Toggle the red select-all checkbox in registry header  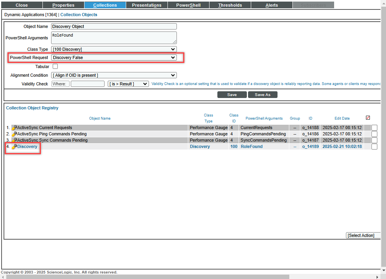tap(368, 118)
